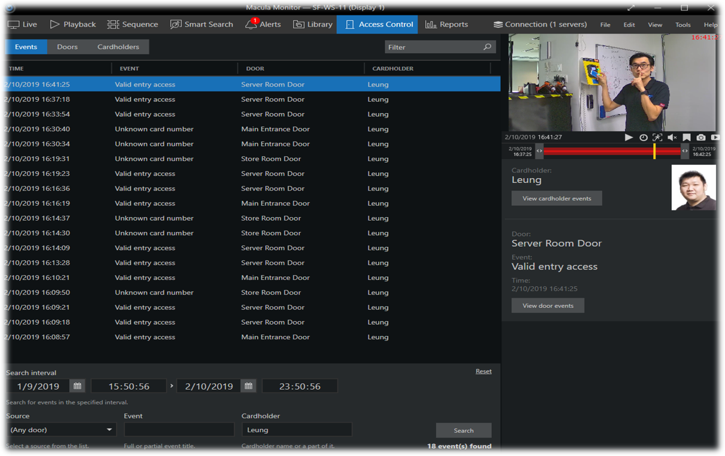Click the yellow marker on the red timeline
This screenshot has height=456, width=725.
point(654,151)
